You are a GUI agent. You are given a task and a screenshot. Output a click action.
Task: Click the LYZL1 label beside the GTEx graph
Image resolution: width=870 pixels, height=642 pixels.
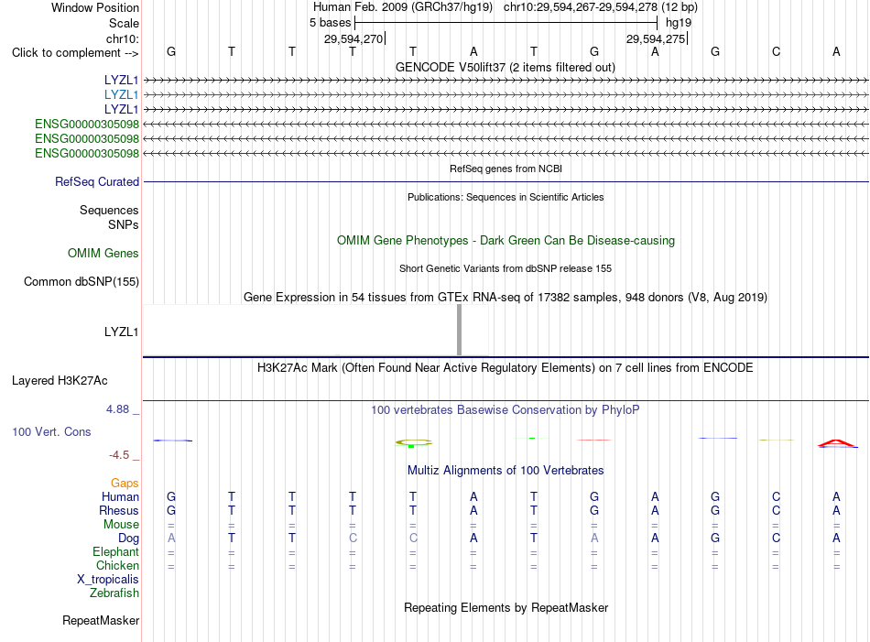pyautogui.click(x=121, y=332)
